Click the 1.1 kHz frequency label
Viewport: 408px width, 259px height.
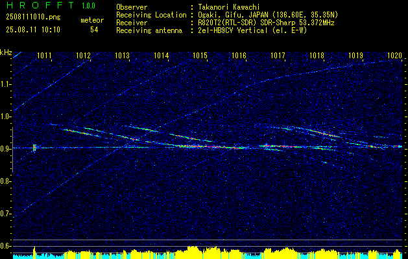pyautogui.click(x=5, y=84)
